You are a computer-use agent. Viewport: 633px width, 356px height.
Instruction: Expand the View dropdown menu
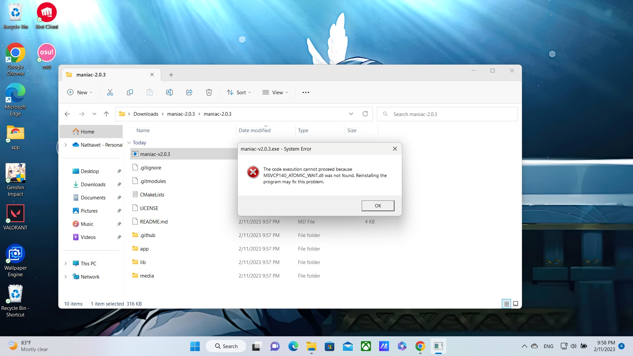pyautogui.click(x=276, y=92)
